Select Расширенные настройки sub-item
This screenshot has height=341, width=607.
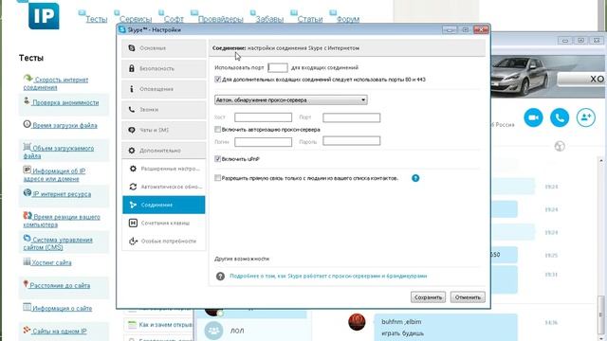(x=164, y=169)
